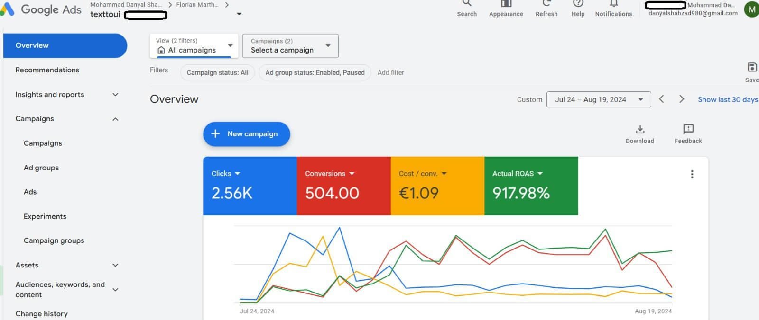Select the yellow Cost / conv. tile

437,186
